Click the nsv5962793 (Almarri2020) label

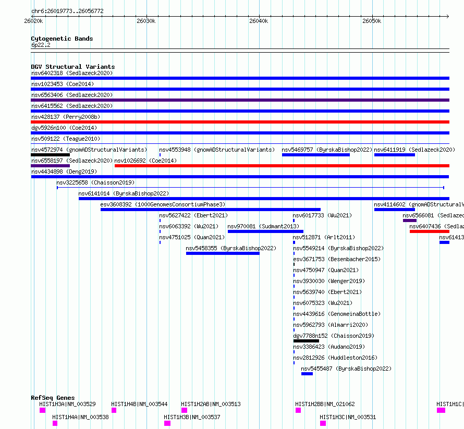(x=331, y=325)
